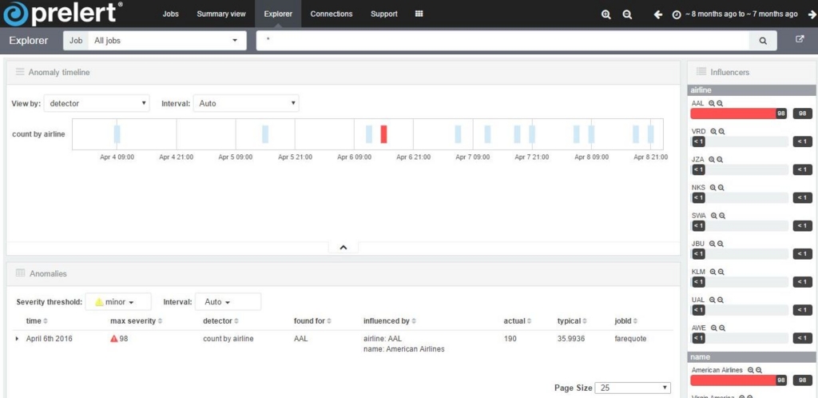The width and height of the screenshot is (818, 398).
Task: Open the Anomalies Interval Auto dropdown
Action: (x=228, y=302)
